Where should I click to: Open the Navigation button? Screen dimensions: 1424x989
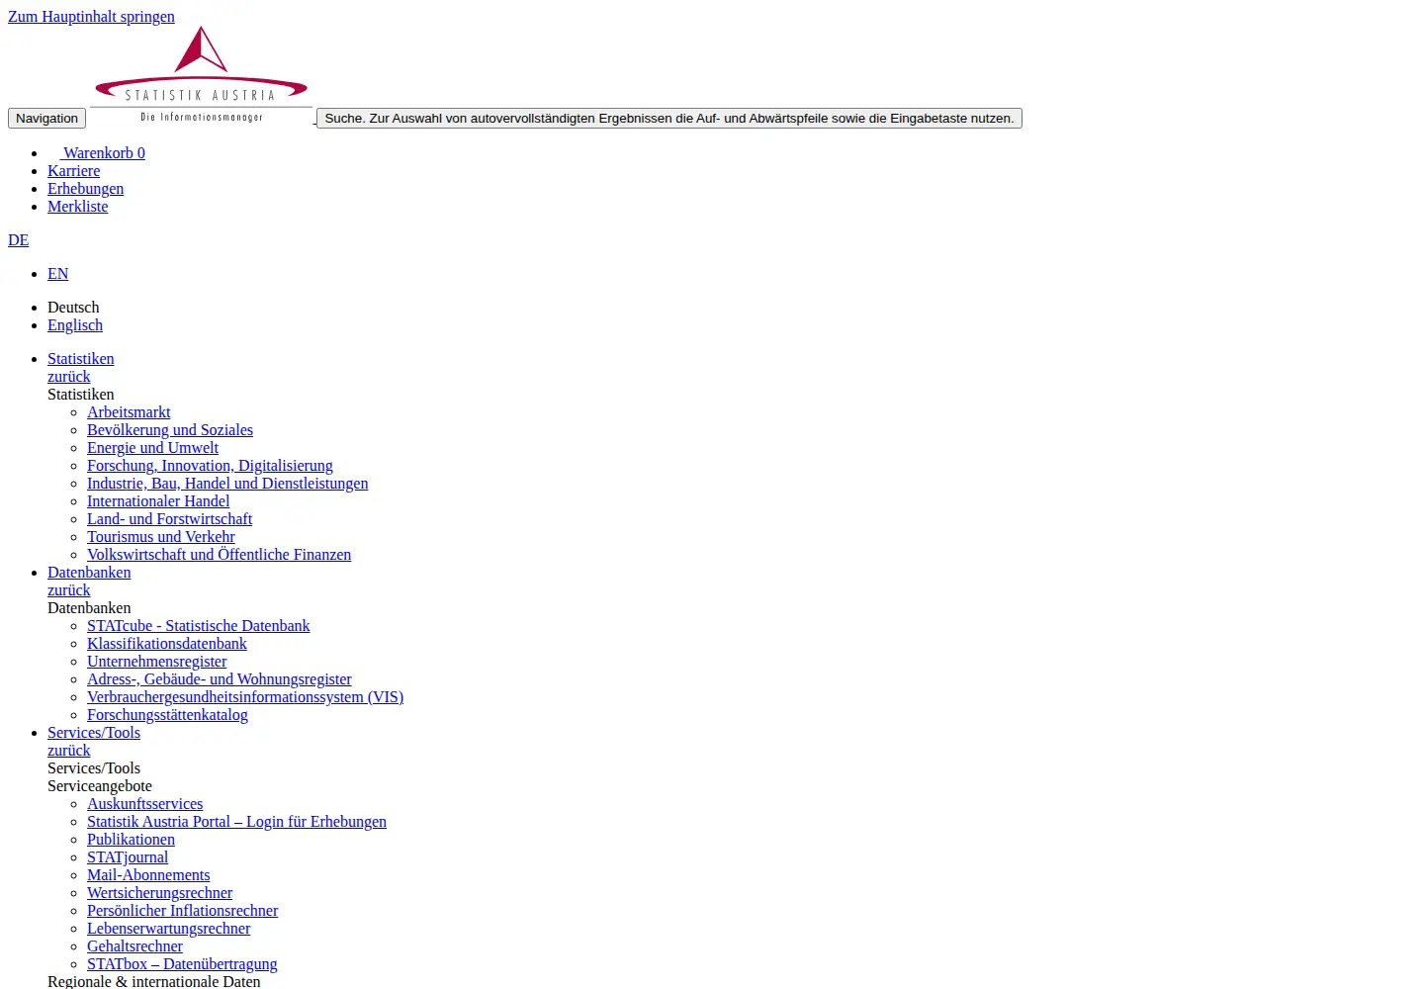pyautogui.click(x=46, y=118)
